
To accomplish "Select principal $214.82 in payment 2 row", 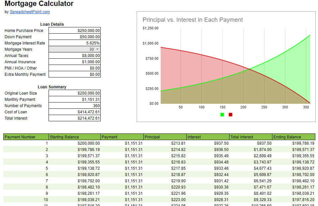I will pyautogui.click(x=165, y=150).
